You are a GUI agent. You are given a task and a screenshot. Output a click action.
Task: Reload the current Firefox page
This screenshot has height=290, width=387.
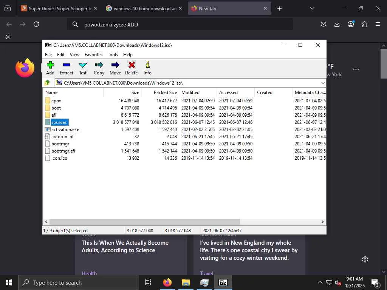36,24
